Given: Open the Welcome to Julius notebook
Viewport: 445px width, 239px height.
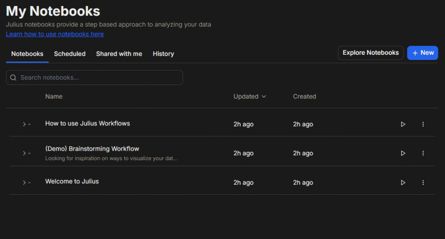Looking at the screenshot, I should click(72, 181).
